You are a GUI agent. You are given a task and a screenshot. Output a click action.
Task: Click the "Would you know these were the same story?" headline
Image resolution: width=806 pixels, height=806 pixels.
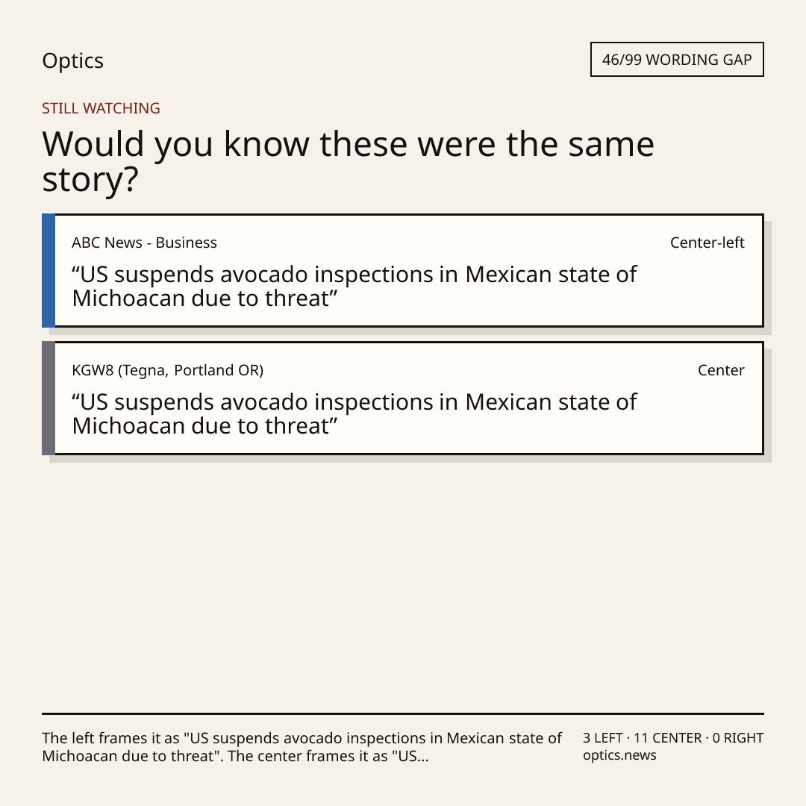(348, 161)
